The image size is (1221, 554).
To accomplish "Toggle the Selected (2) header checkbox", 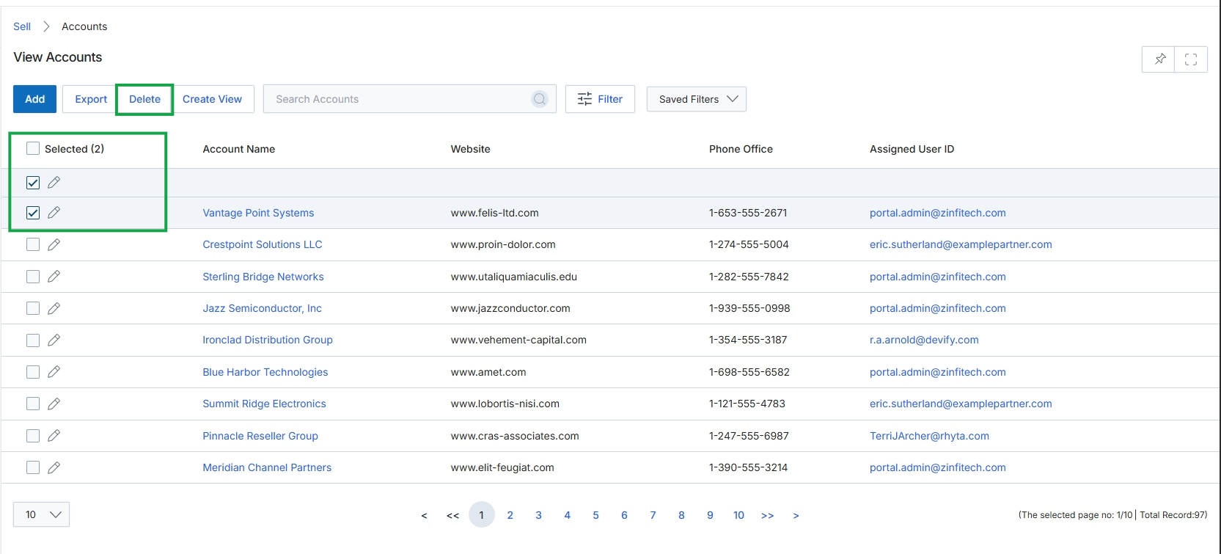I will [33, 148].
